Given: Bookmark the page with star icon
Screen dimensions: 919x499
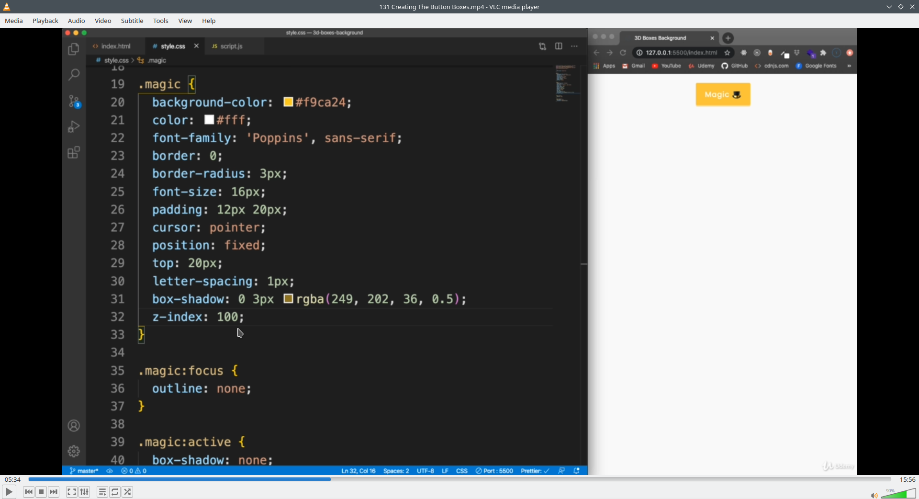Looking at the screenshot, I should [x=728, y=53].
